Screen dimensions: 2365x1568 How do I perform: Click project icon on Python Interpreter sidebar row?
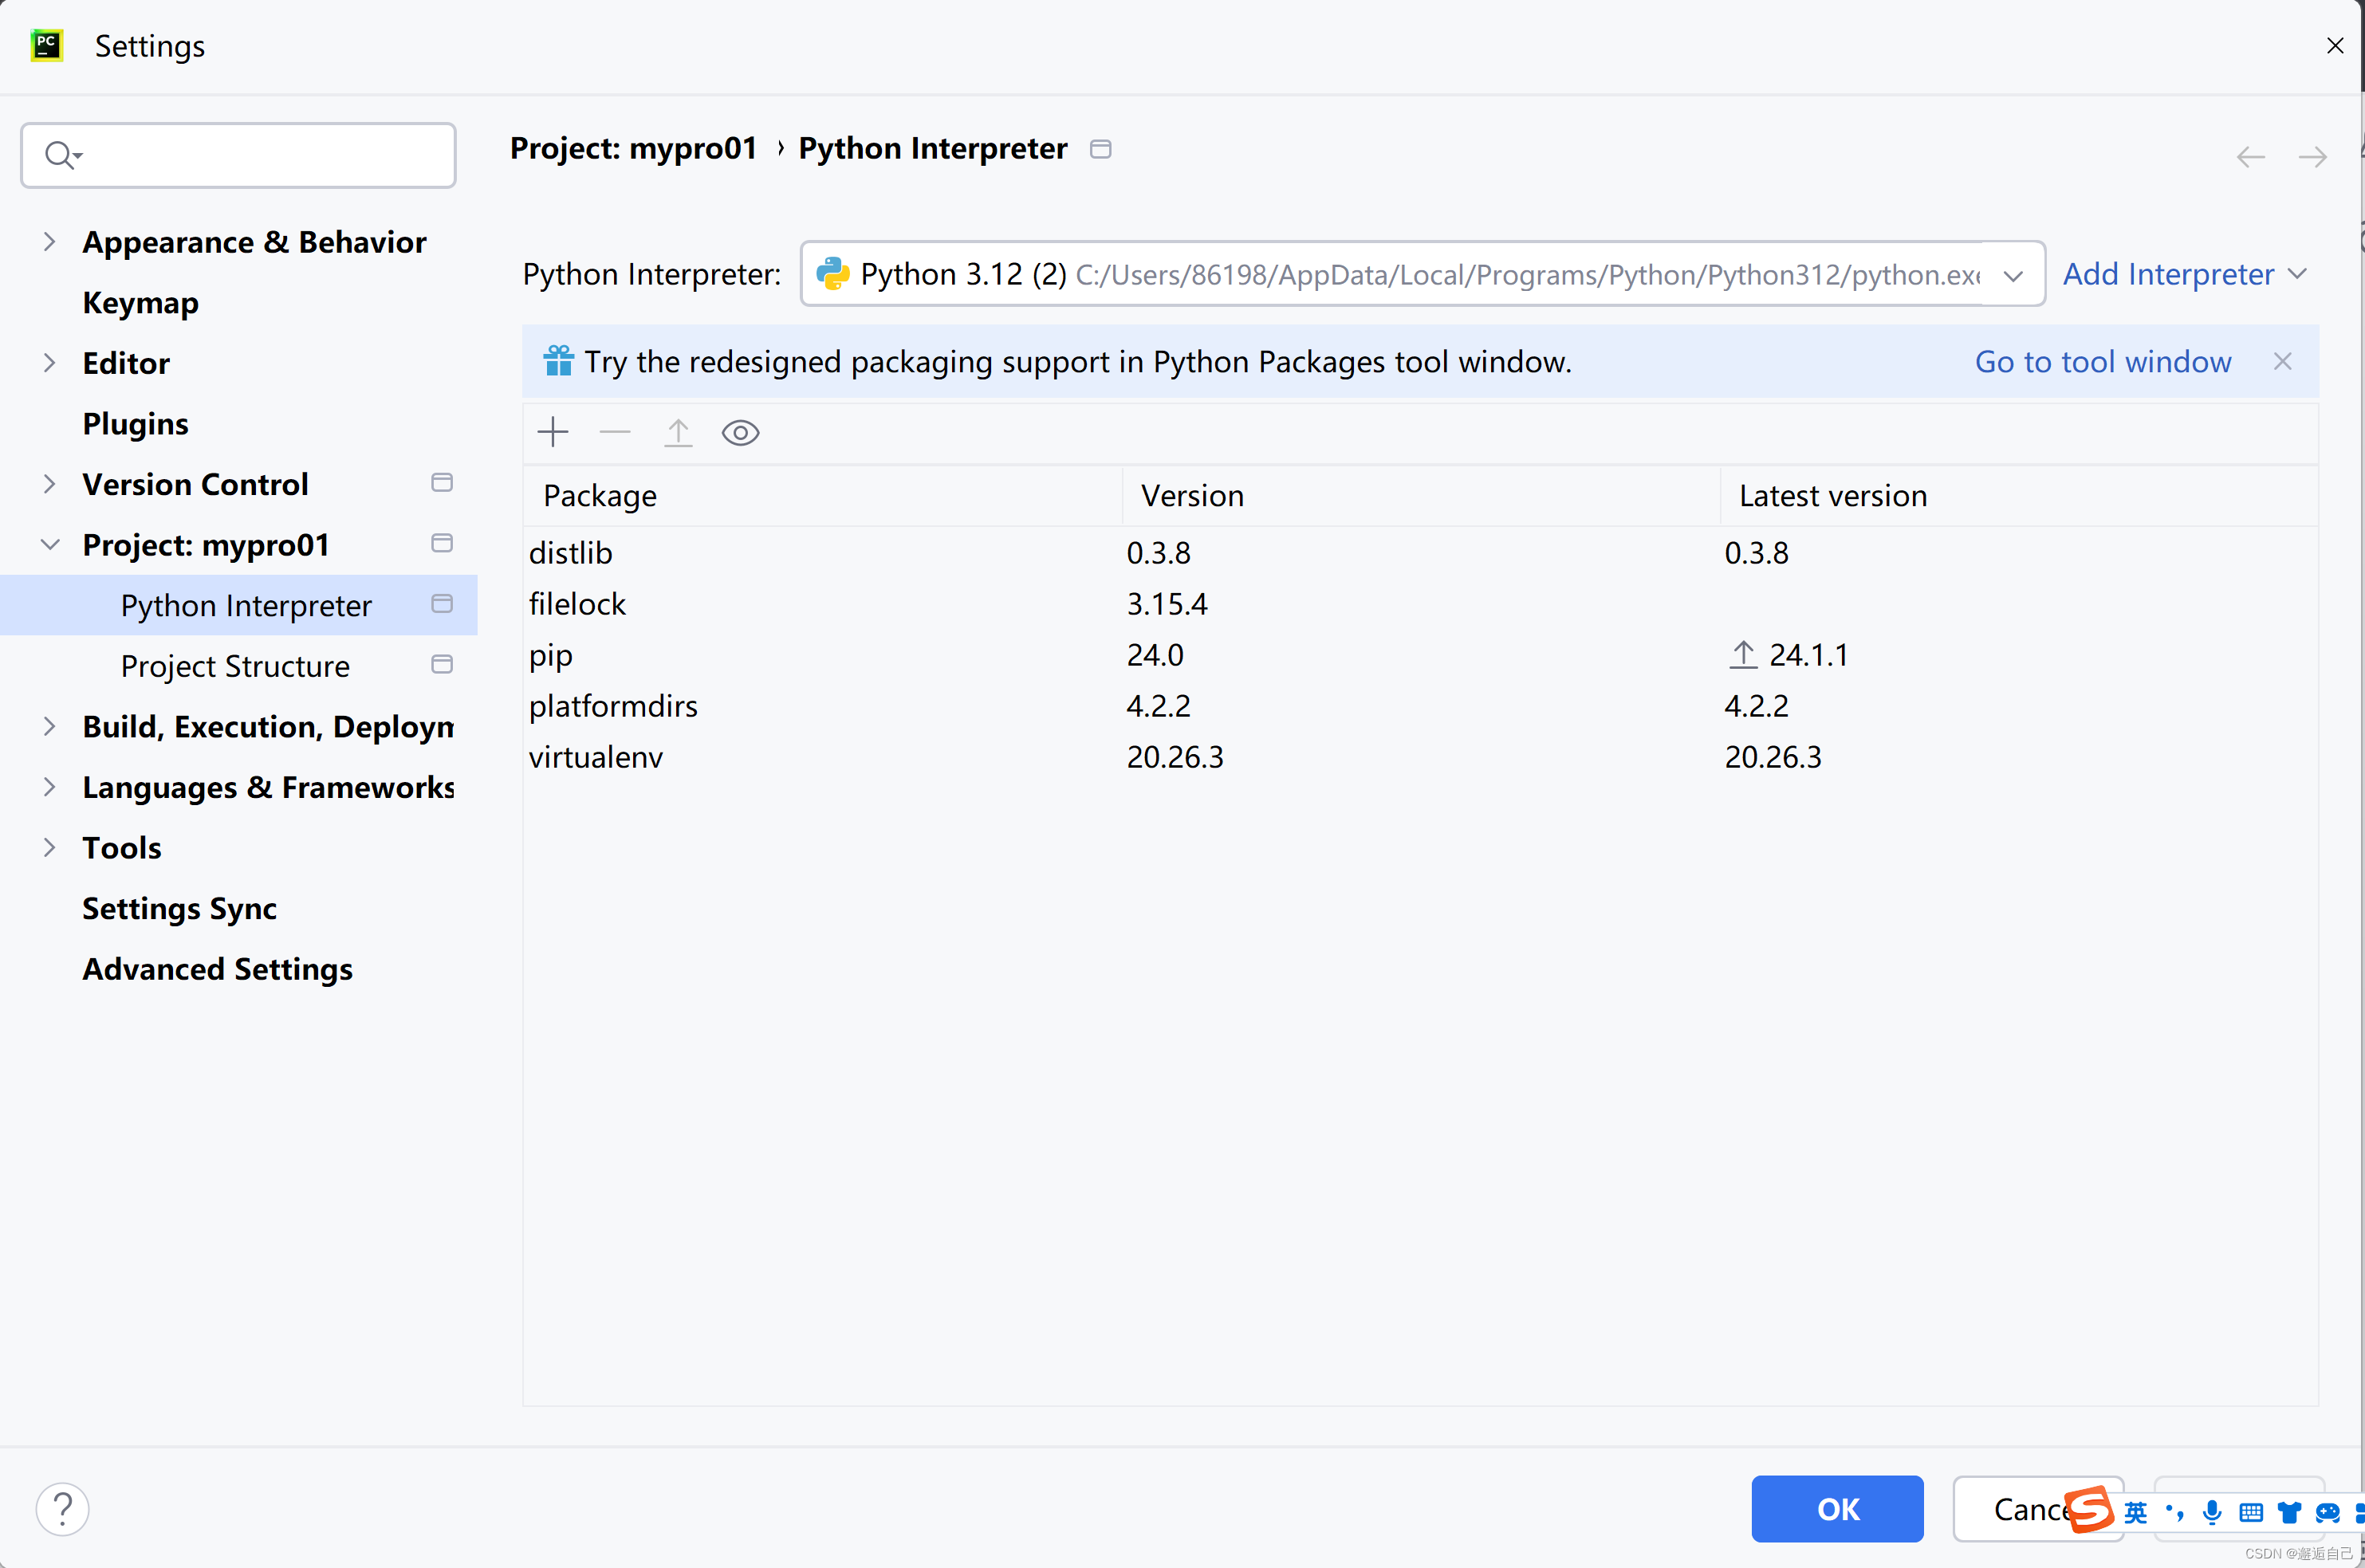(x=442, y=604)
